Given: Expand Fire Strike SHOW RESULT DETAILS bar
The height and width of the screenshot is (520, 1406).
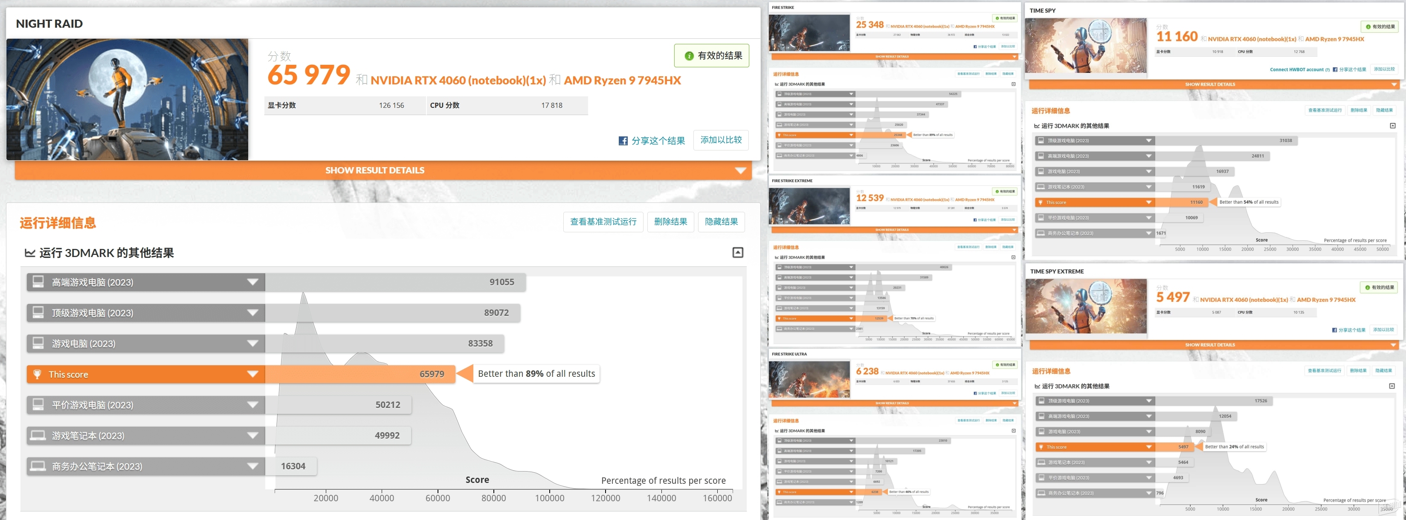Looking at the screenshot, I should tap(894, 56).
